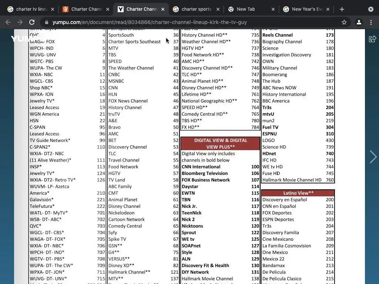
Task: Go to the next document page arrow
Action: tap(373, 157)
